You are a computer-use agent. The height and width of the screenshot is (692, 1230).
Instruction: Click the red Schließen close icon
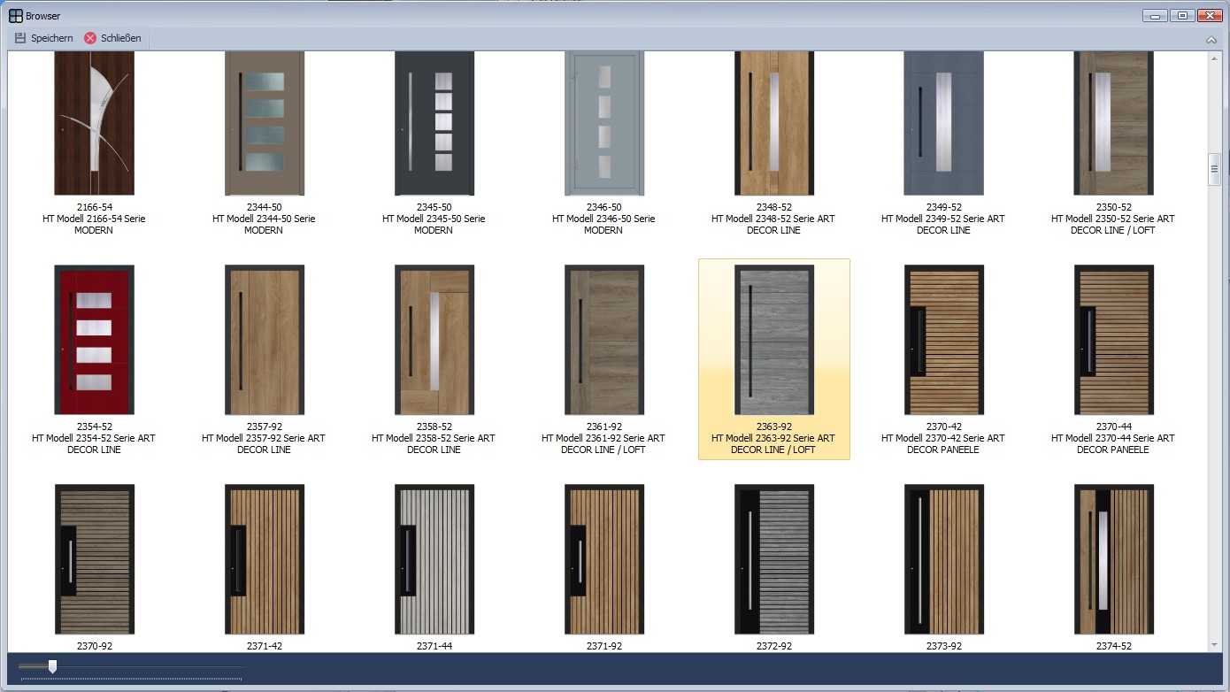[90, 38]
